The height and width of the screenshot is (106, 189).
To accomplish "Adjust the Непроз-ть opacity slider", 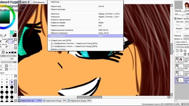I will tap(186, 39).
